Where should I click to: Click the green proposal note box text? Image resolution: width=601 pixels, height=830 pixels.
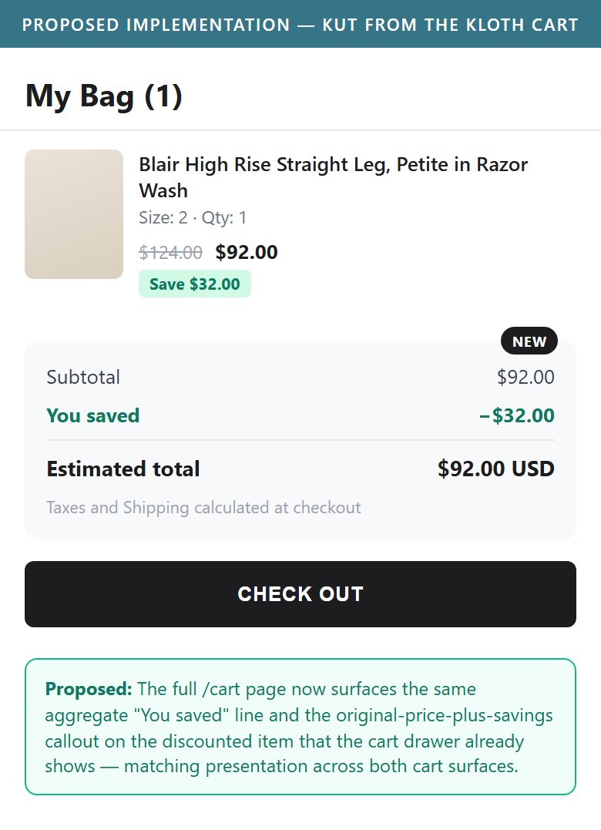click(x=299, y=728)
